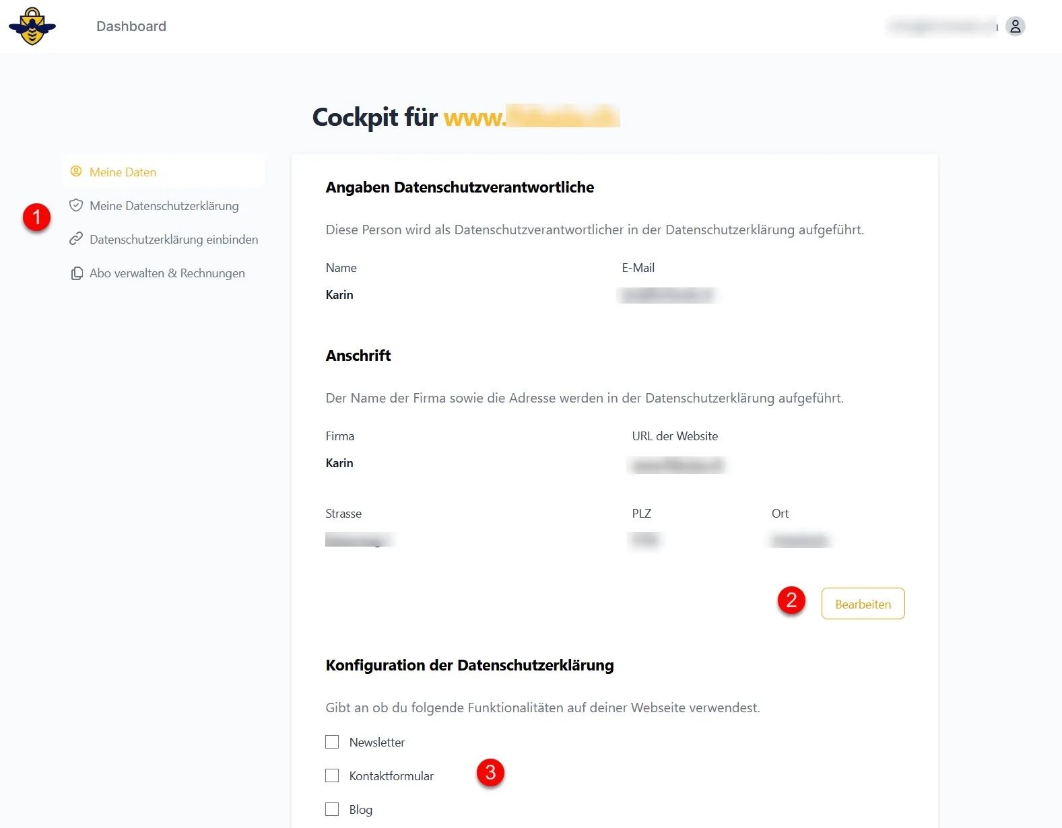Click the blurred Ort value
Viewport: 1062px width, 828px height.
800,540
